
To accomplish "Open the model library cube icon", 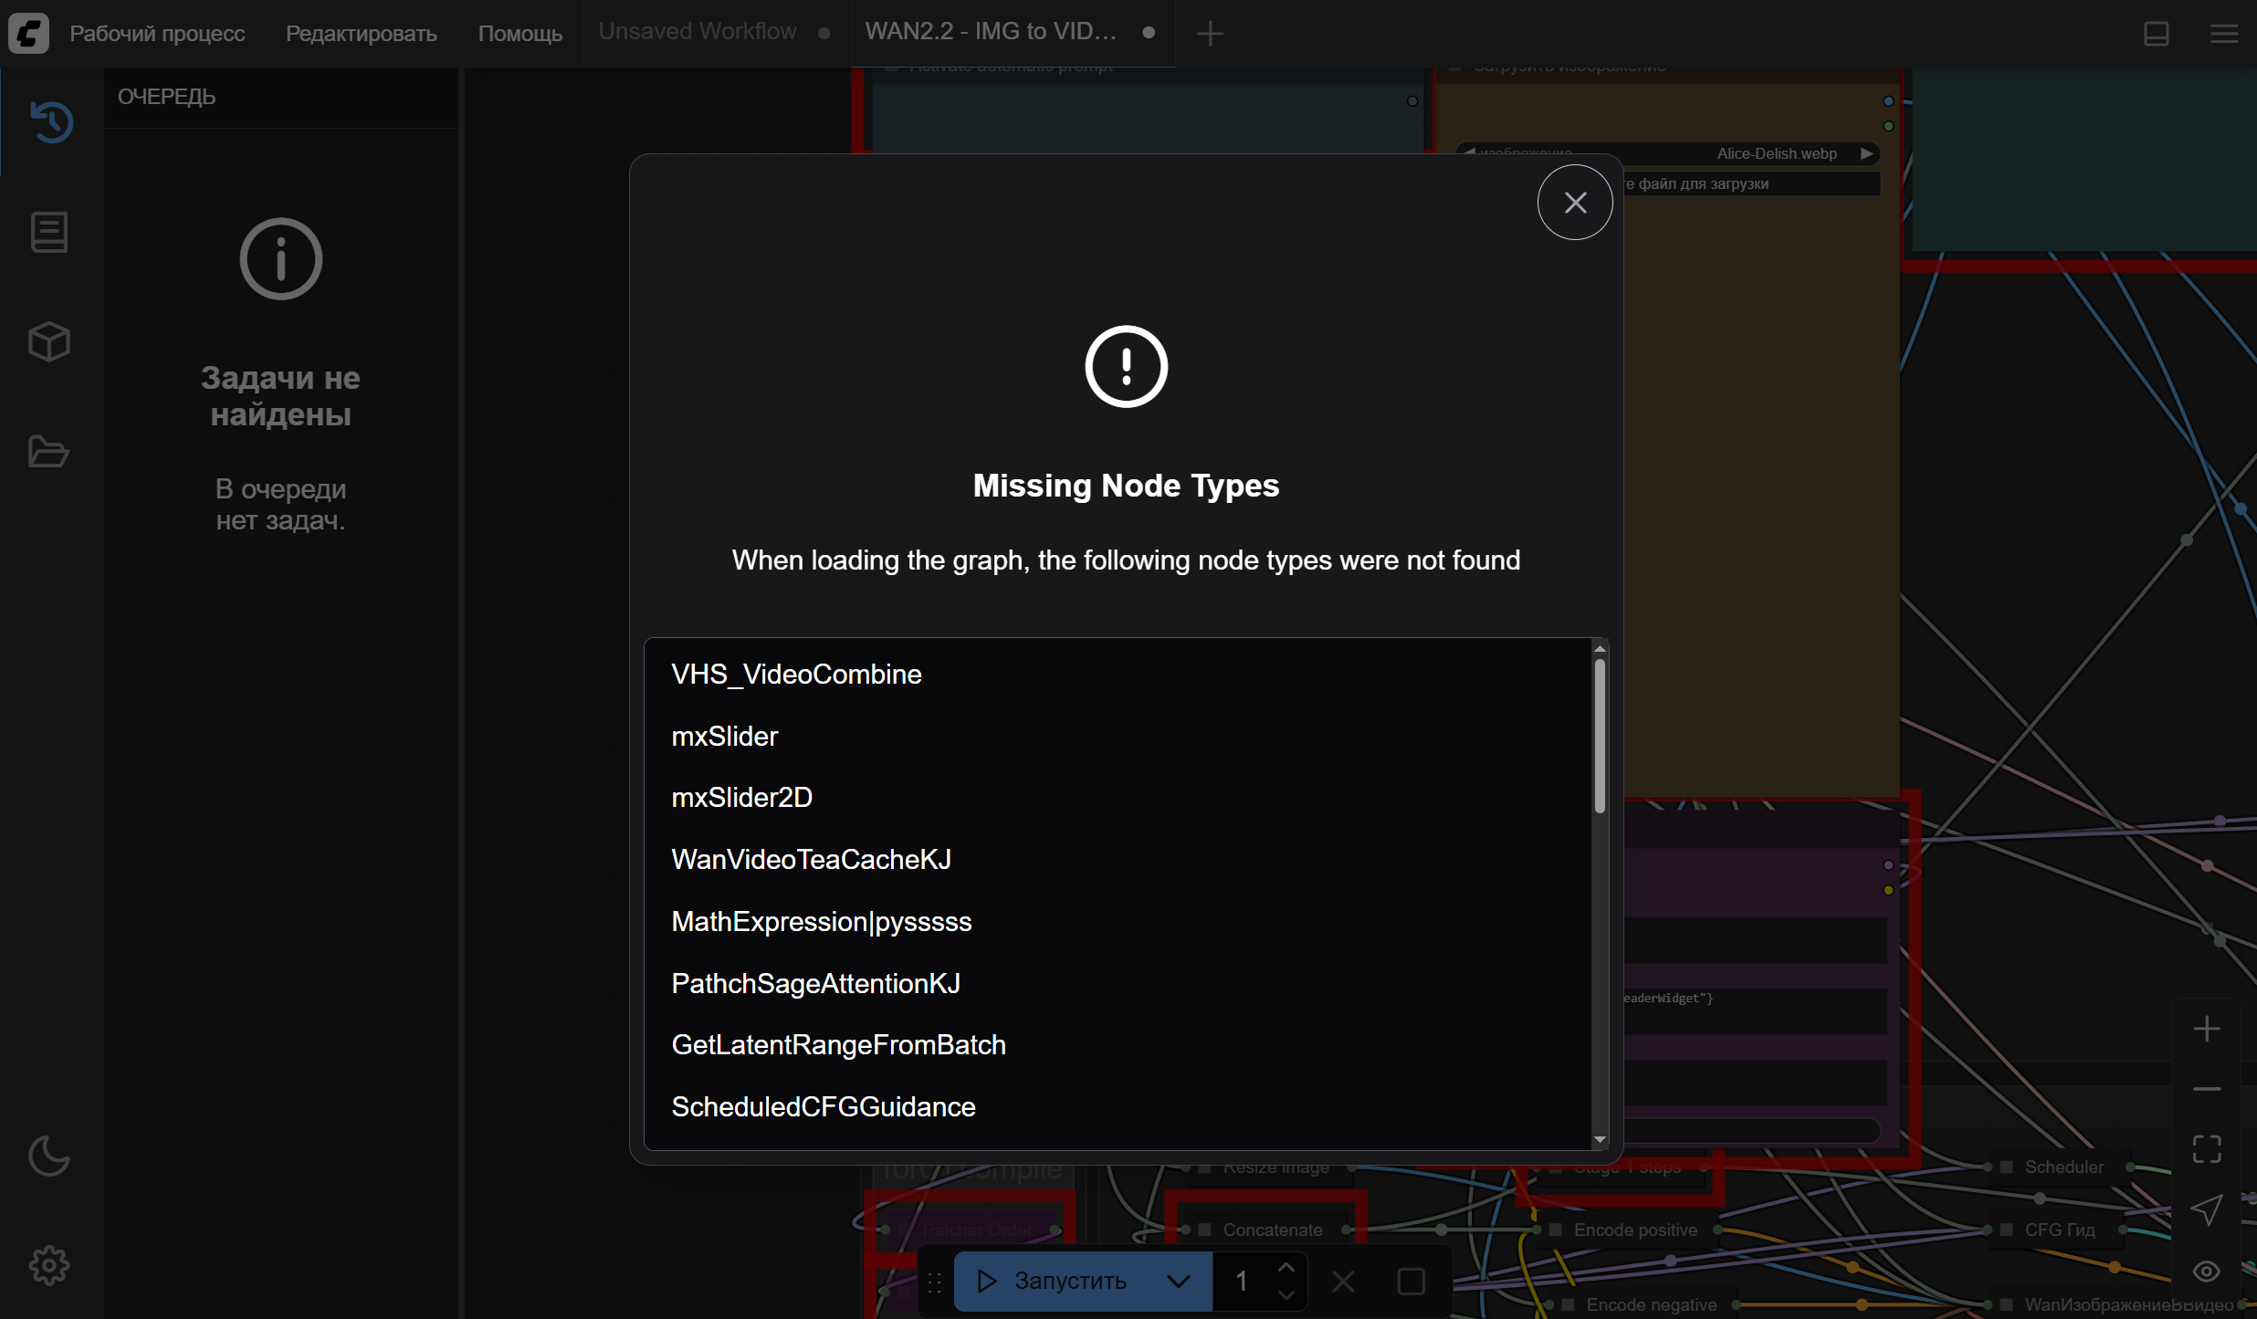I will pos(49,342).
